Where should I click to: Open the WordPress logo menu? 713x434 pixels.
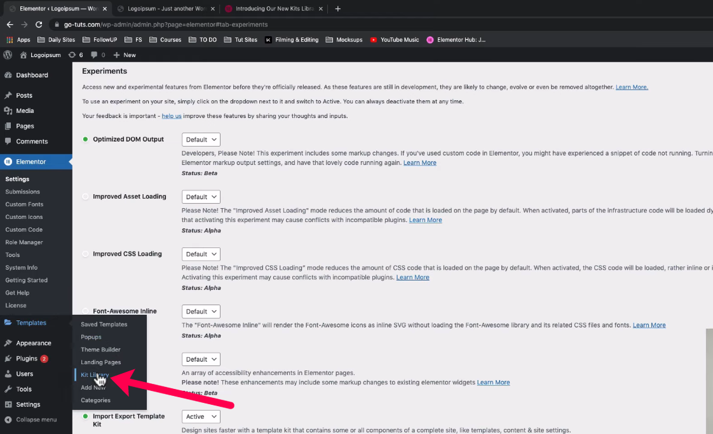(x=8, y=55)
